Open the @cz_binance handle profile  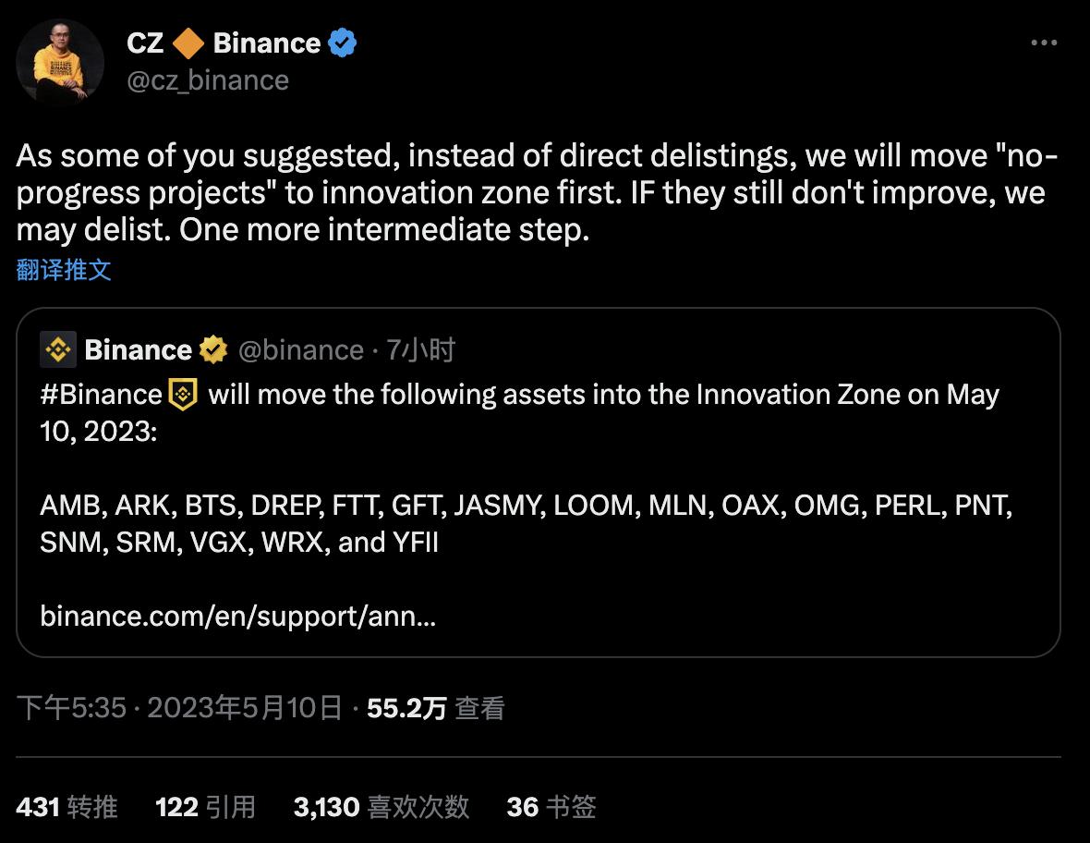(207, 80)
